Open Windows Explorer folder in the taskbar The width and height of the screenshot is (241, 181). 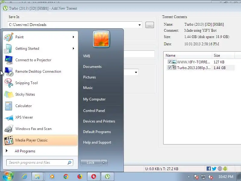coord(37,176)
